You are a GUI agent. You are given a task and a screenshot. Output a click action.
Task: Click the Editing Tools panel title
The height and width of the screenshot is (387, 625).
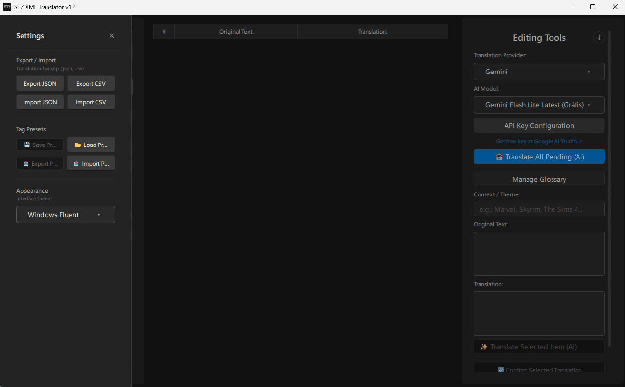539,38
